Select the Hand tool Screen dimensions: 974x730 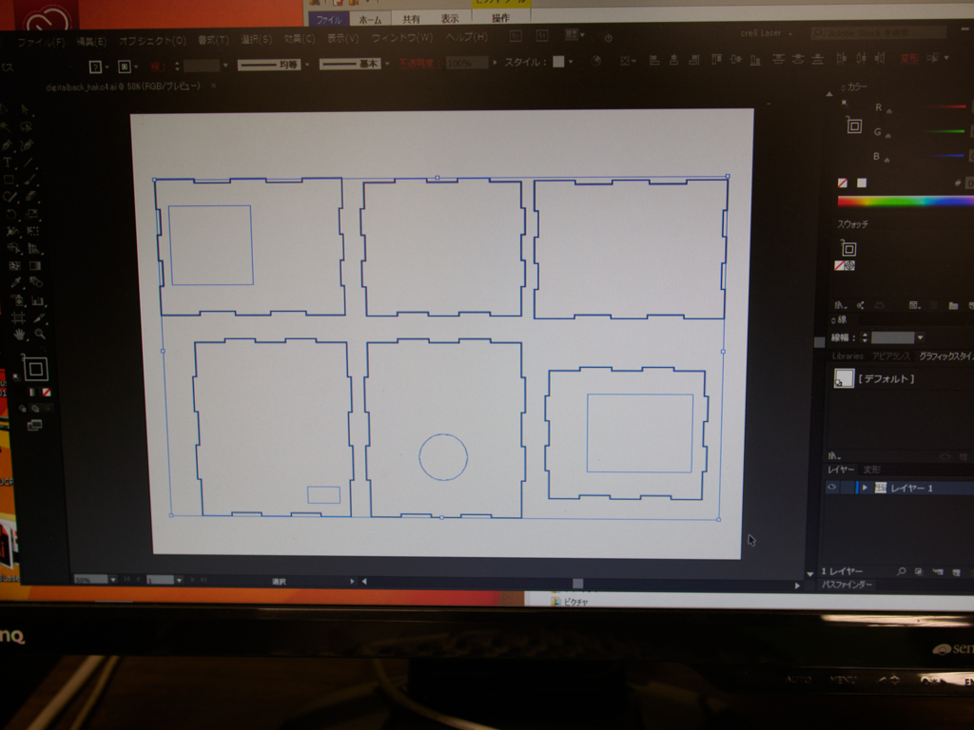(20, 335)
